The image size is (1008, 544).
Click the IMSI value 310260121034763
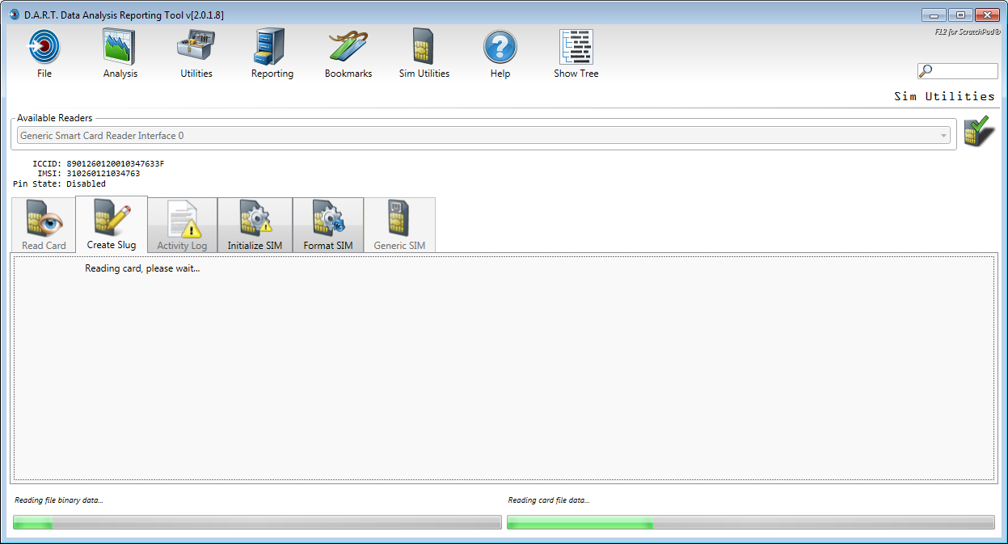click(x=103, y=173)
